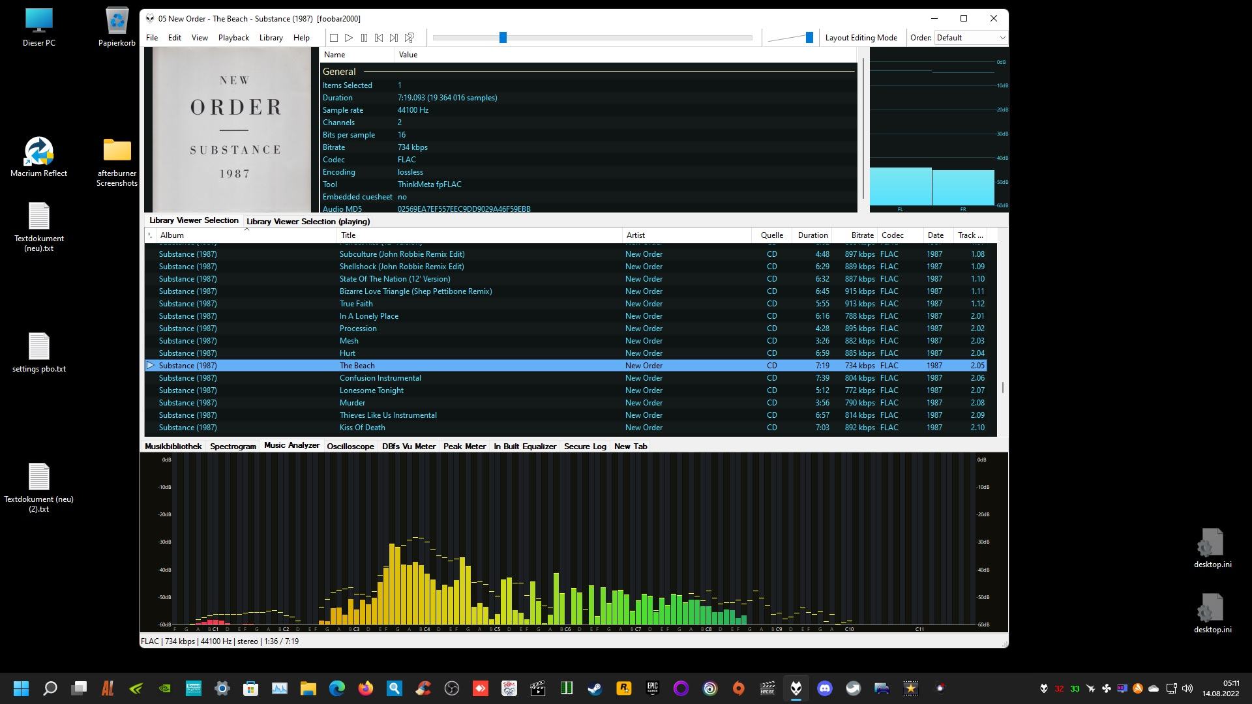1252x704 pixels.
Task: Open the playback Order dropdown
Action: point(971,38)
